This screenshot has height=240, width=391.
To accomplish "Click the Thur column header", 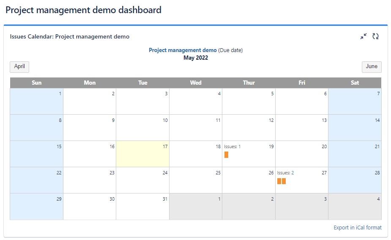I will coord(249,83).
